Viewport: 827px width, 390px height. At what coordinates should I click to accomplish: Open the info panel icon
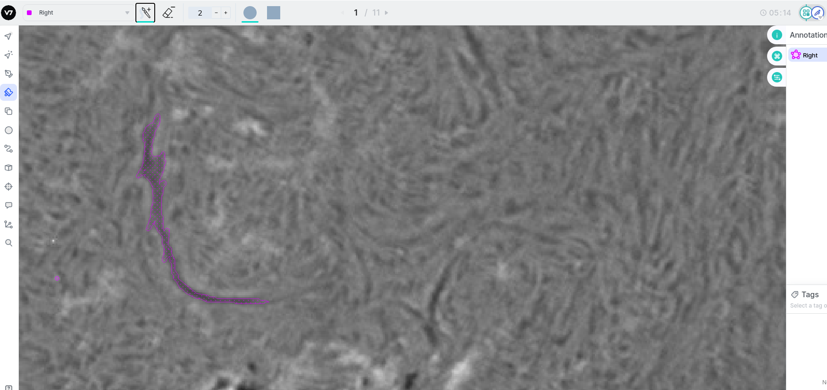[x=777, y=35]
